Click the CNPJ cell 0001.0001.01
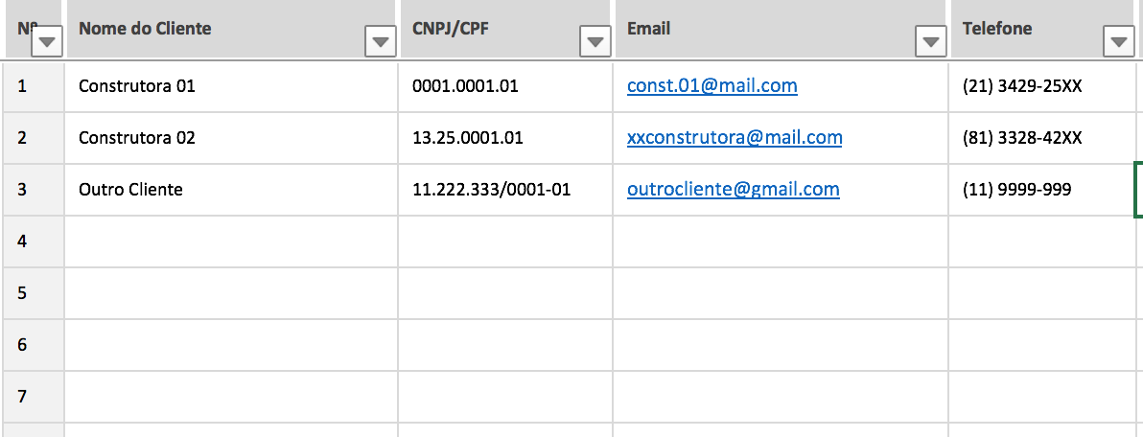 pyautogui.click(x=465, y=86)
